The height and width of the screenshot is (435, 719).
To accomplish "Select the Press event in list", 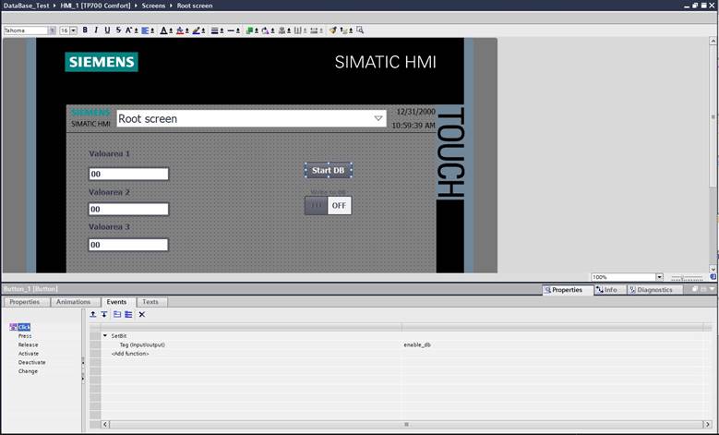I will 25,336.
